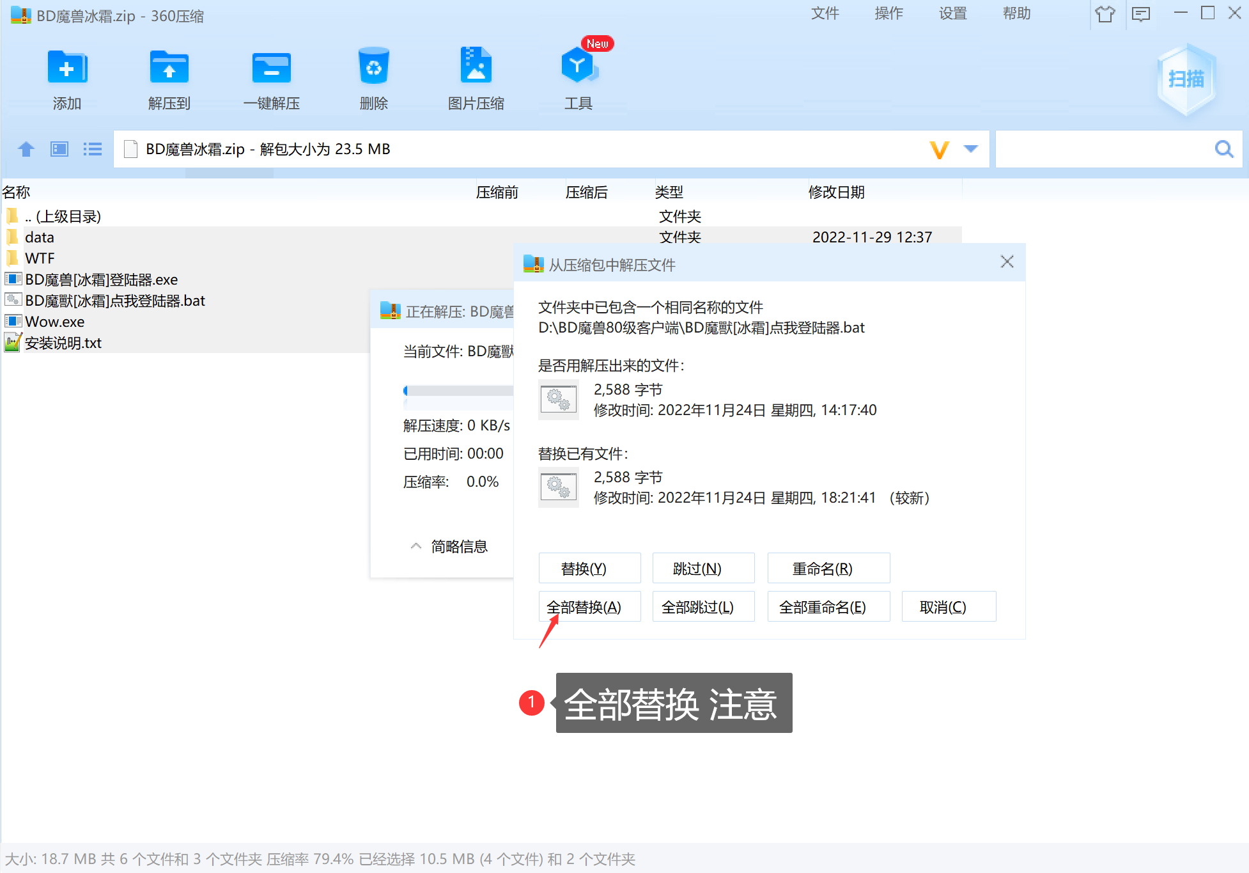
Task: Open the feedback message icon
Action: point(1141,14)
